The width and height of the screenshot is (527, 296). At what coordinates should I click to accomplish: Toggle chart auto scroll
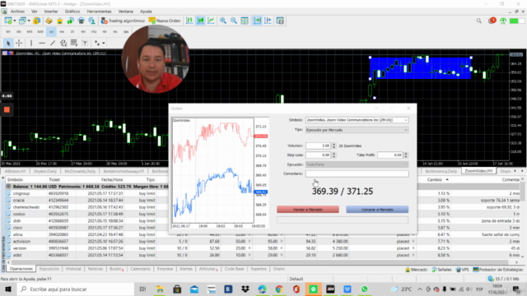click(x=257, y=21)
